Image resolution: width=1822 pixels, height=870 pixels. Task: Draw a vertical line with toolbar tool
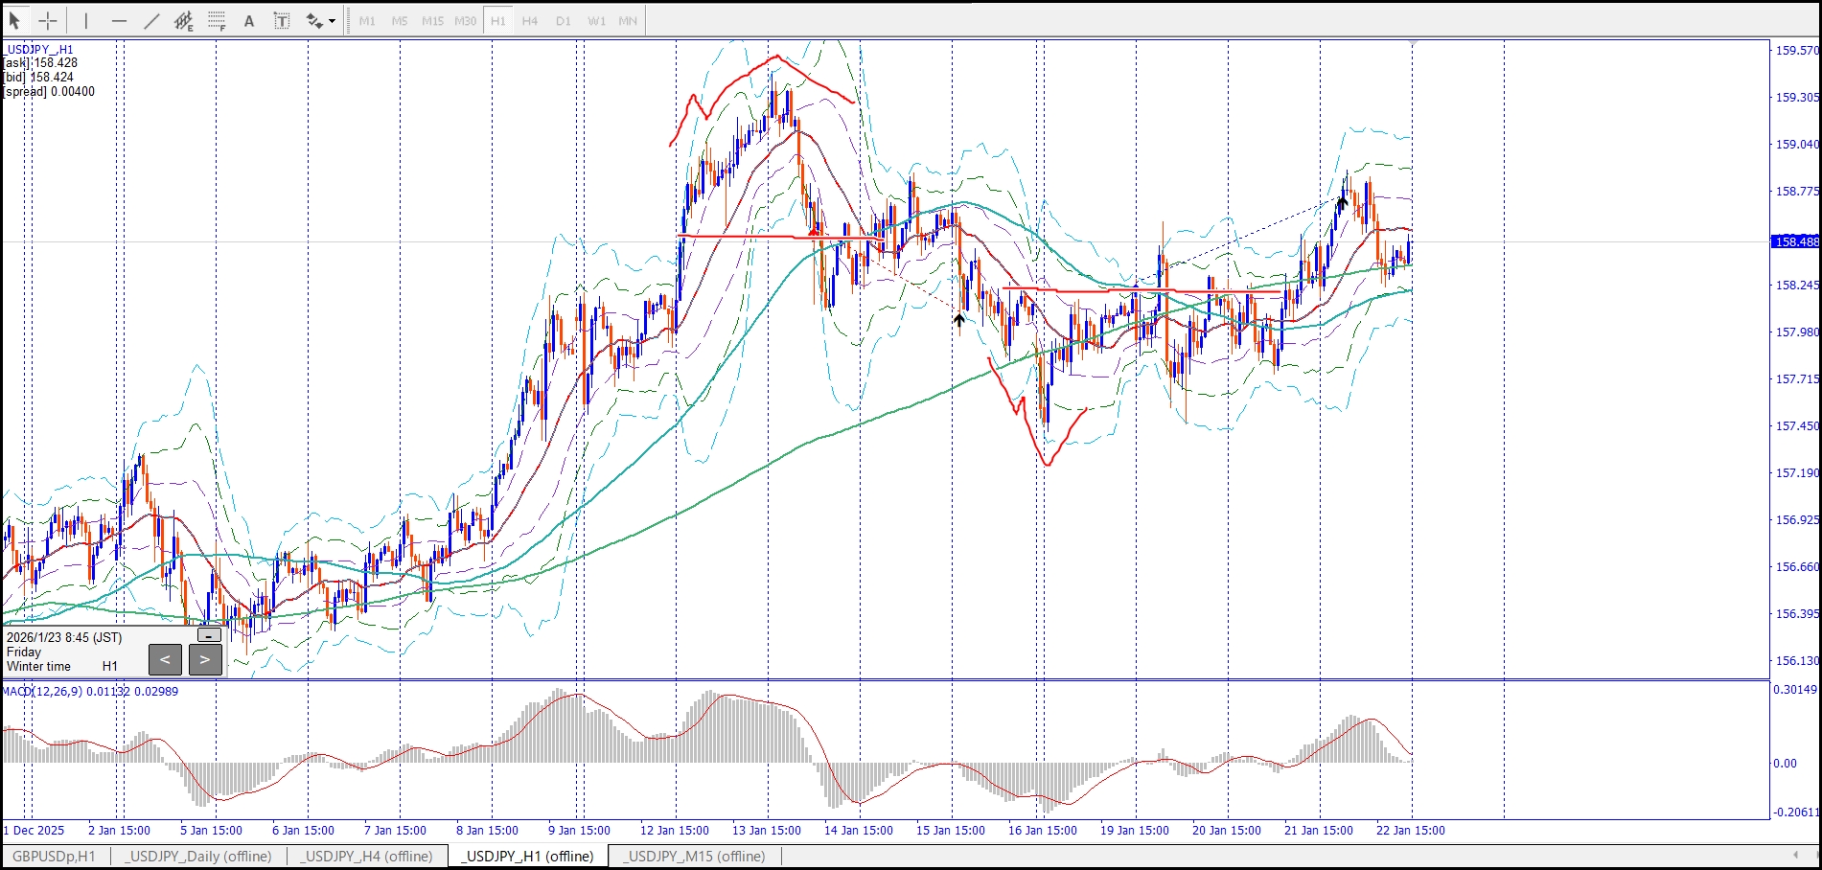86,20
